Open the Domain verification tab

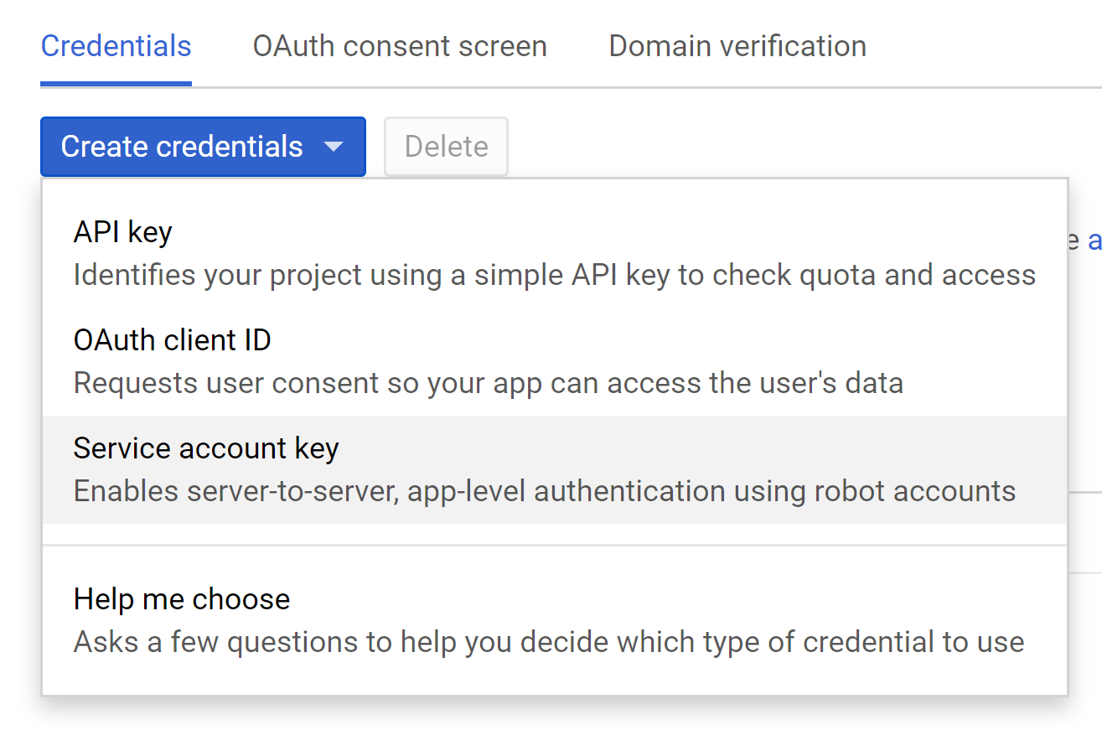[737, 46]
